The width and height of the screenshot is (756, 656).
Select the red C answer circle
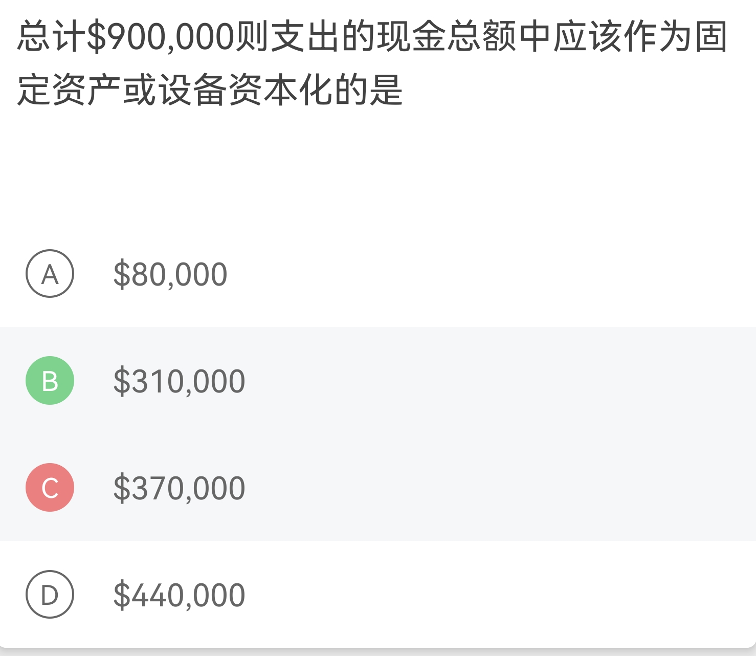50,488
